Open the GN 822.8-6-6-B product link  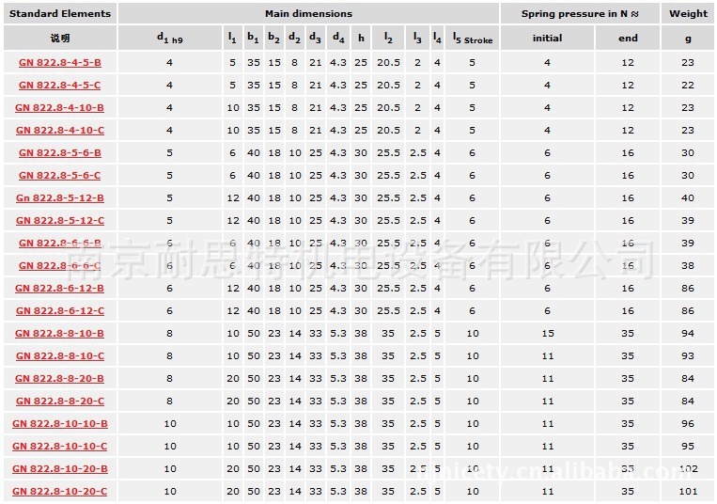click(60, 243)
